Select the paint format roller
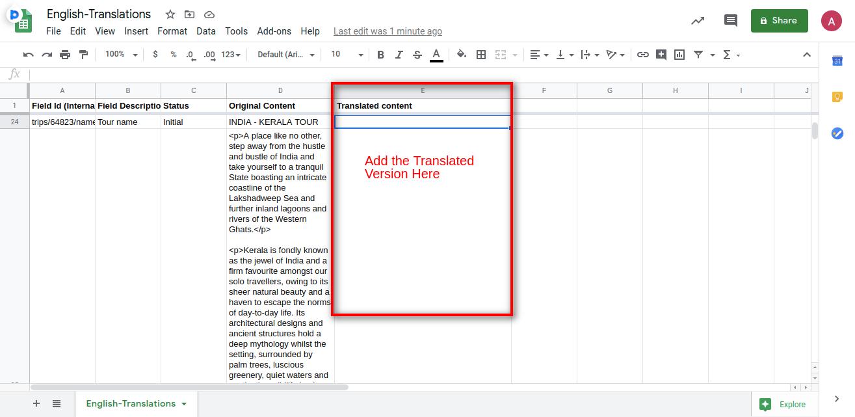This screenshot has height=417, width=855. tap(83, 55)
